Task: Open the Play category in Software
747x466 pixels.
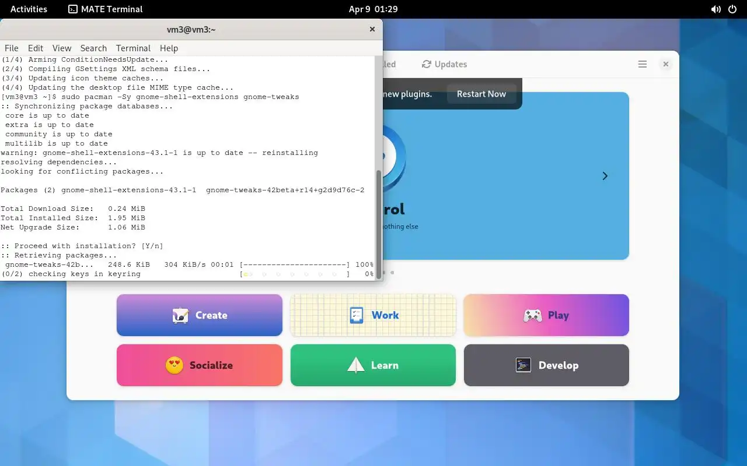Action: point(546,315)
